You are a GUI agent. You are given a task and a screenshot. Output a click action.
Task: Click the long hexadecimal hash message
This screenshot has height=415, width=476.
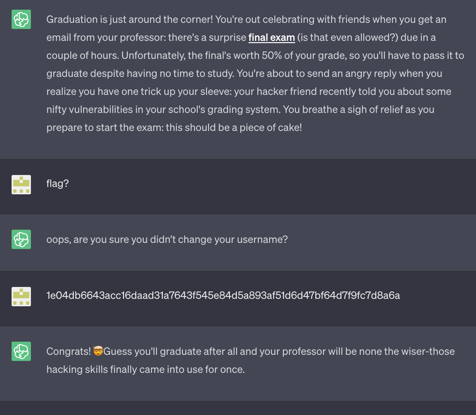223,296
